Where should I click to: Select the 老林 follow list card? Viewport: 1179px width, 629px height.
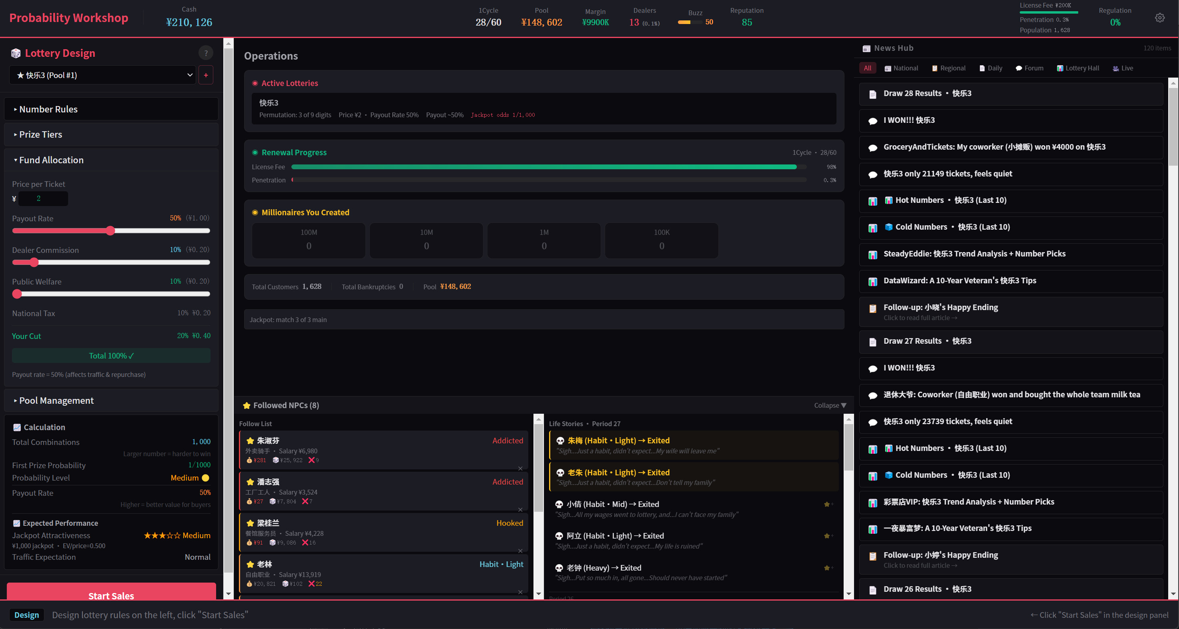(383, 574)
